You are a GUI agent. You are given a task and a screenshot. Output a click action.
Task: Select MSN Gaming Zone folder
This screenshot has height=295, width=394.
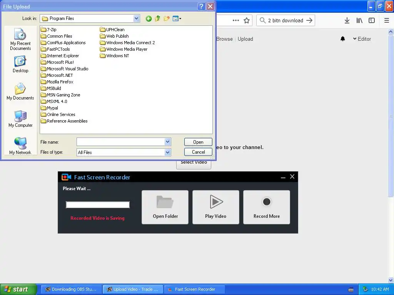point(60,95)
